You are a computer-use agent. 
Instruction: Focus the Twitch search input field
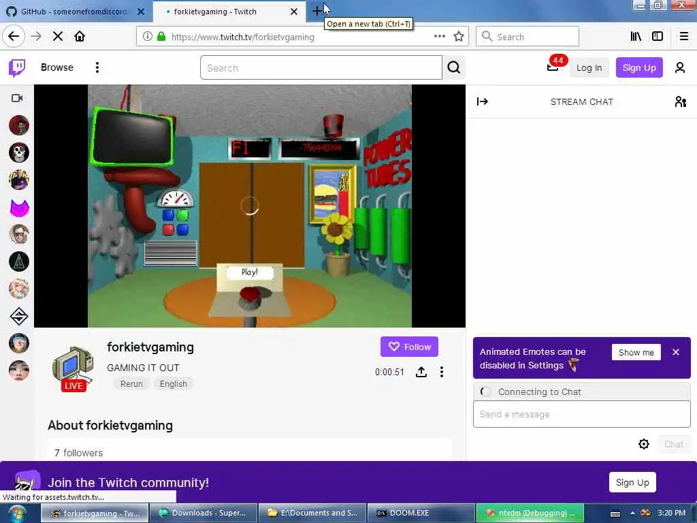(321, 67)
